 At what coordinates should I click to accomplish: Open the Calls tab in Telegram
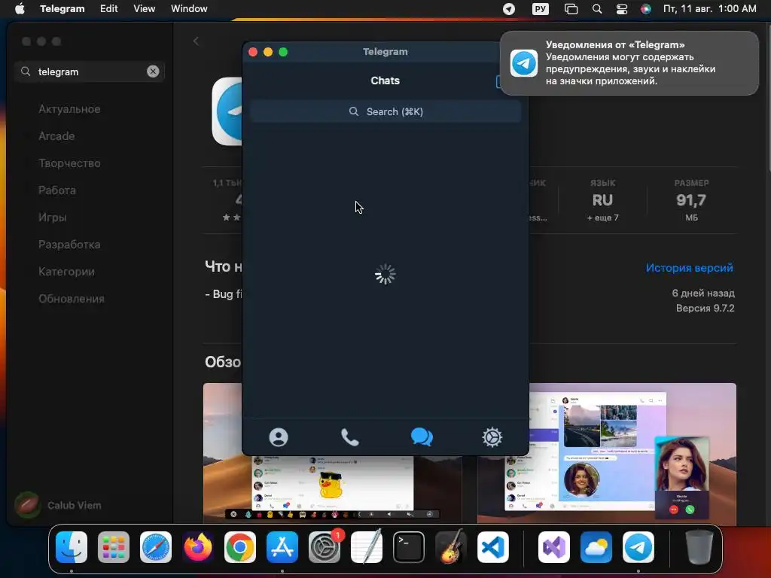click(x=349, y=437)
